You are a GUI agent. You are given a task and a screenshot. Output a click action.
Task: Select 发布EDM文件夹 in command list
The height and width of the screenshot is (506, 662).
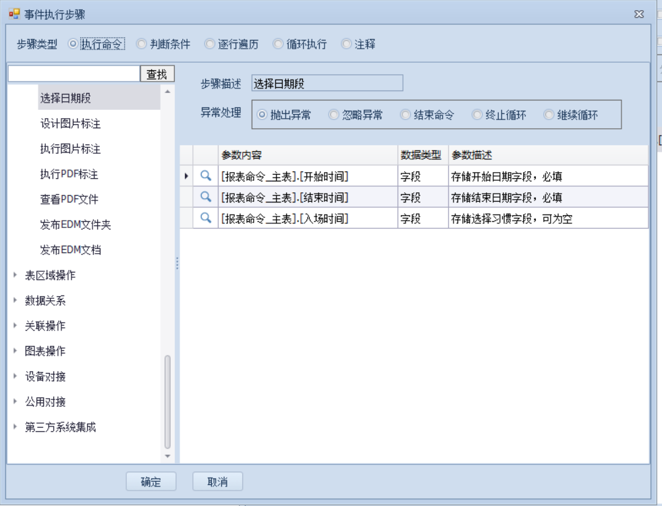point(75,225)
